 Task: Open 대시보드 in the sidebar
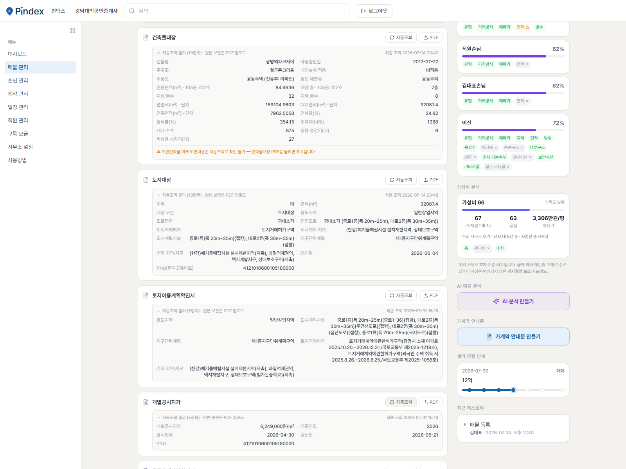pyautogui.click(x=41, y=54)
